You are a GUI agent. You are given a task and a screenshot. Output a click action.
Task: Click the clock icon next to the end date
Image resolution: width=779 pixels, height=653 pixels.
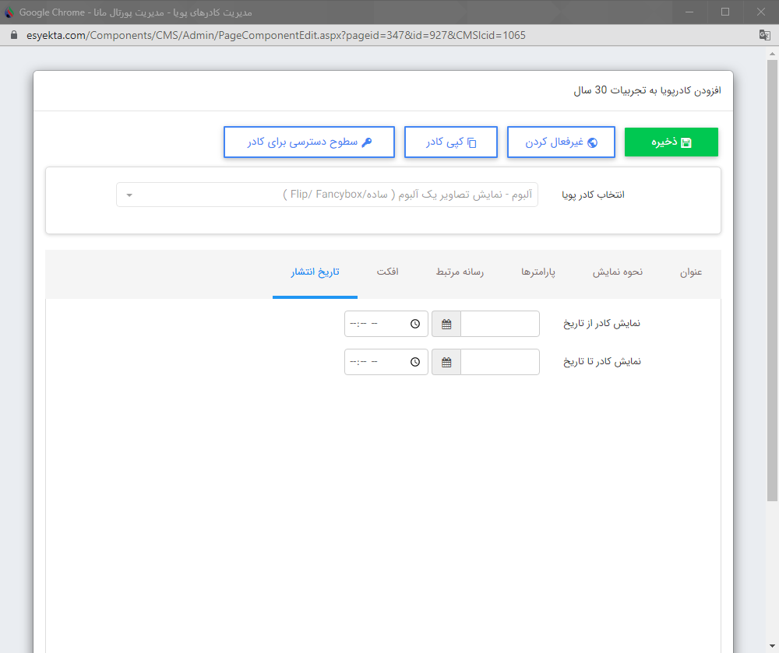click(x=415, y=361)
